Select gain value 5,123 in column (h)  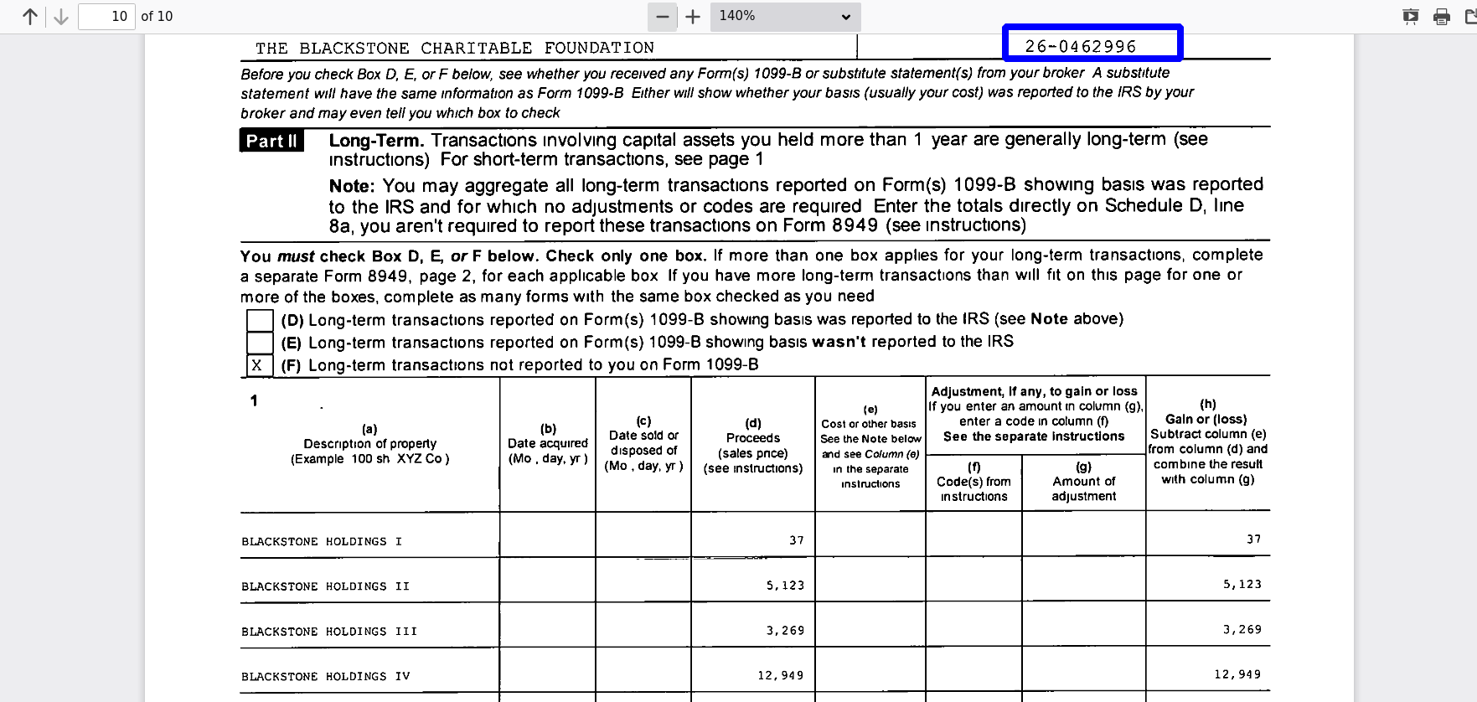coord(1242,585)
